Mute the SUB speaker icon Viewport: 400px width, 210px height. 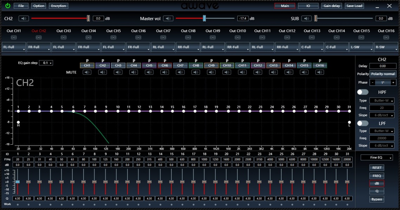coord(306,19)
